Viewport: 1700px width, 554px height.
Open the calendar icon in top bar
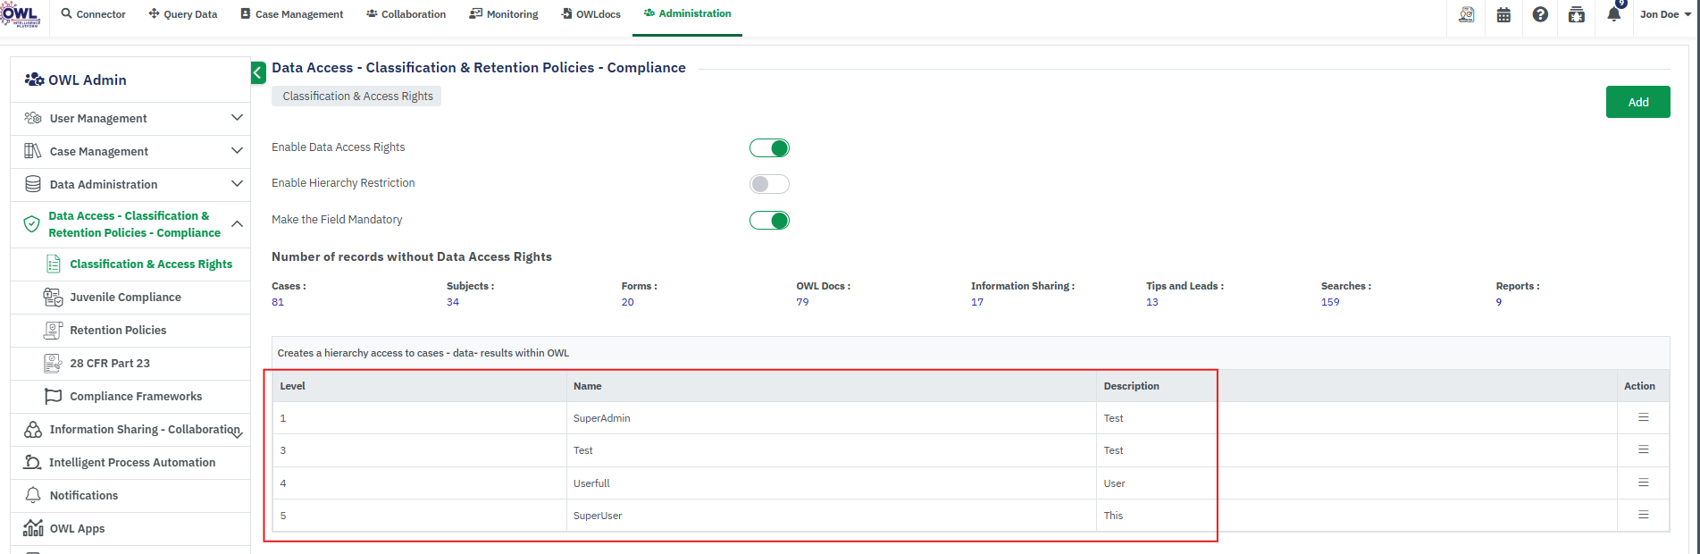pyautogui.click(x=1503, y=15)
